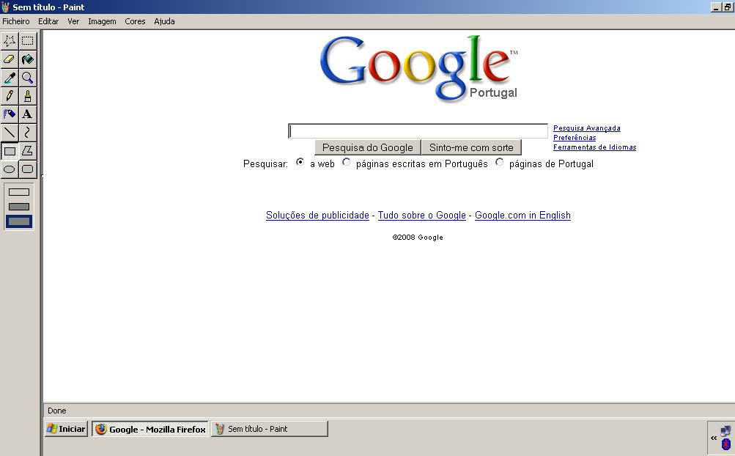The width and height of the screenshot is (735, 456).
Task: Open the Ajuda menu
Action: coord(165,21)
